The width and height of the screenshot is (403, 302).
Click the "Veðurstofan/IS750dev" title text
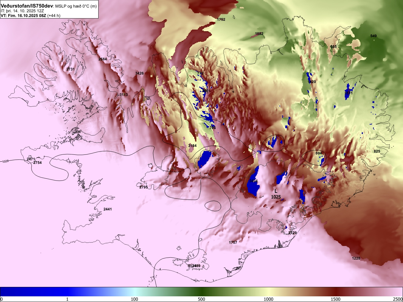tap(27, 6)
